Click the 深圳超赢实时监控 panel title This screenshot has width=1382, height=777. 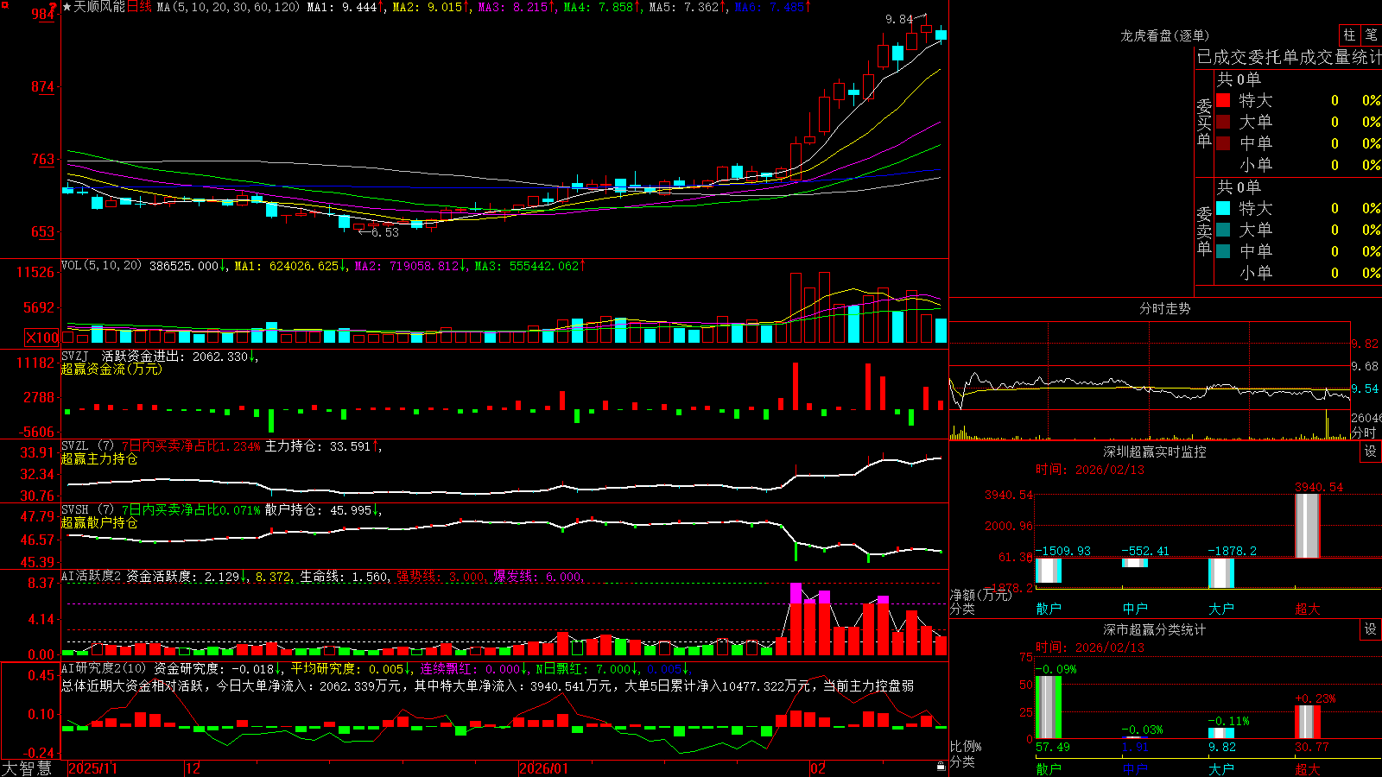pyautogui.click(x=1154, y=452)
